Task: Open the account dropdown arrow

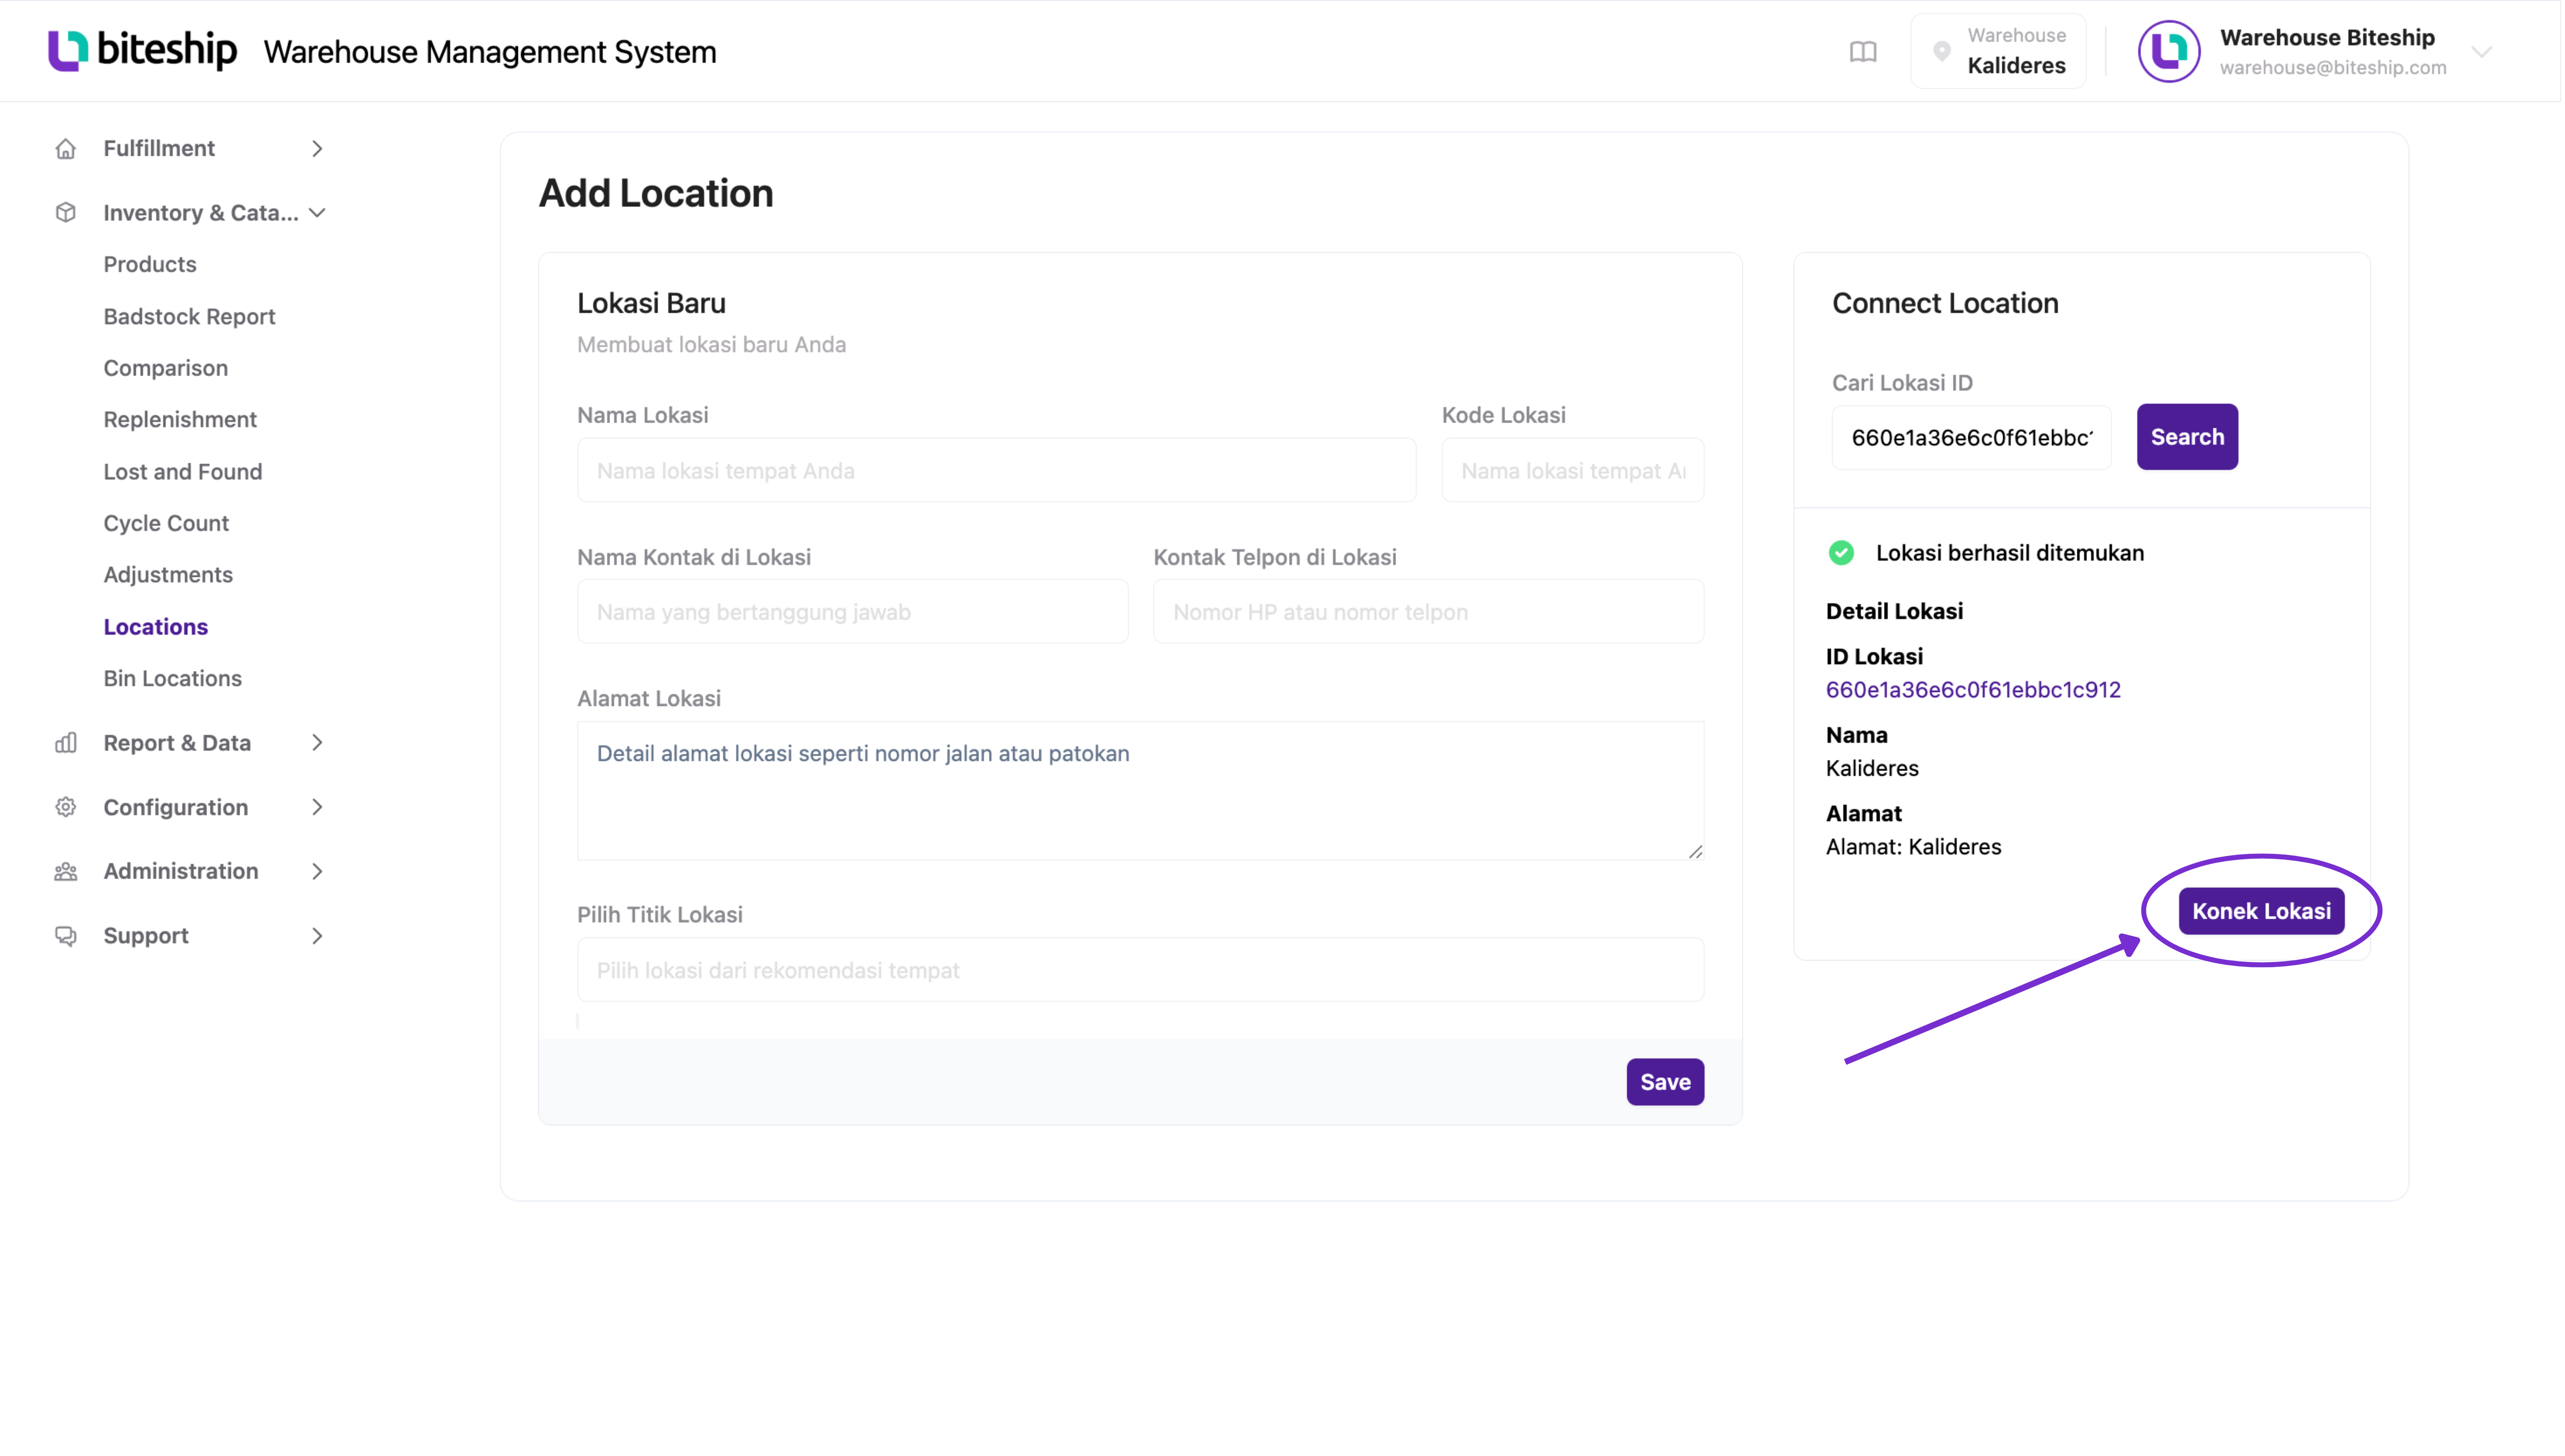Action: coord(2482,52)
